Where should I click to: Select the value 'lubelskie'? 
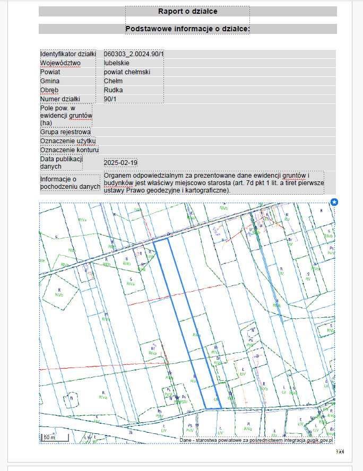pos(117,63)
